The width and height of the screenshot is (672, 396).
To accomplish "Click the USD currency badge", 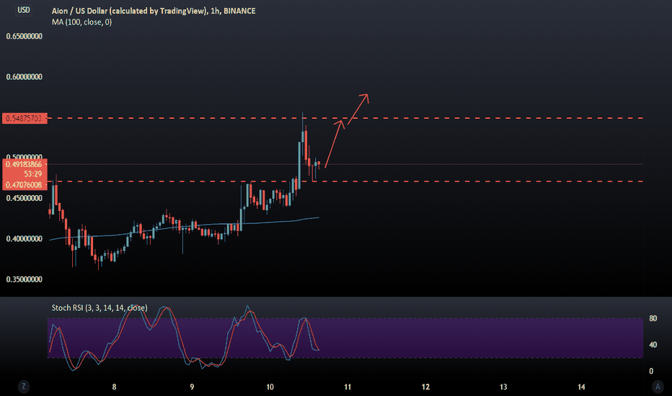I will click(24, 10).
